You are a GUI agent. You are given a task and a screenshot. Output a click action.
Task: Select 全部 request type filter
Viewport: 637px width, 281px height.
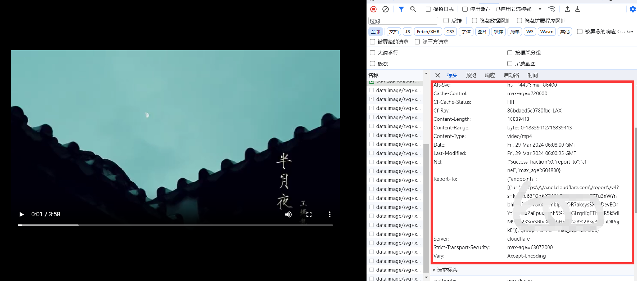tap(376, 31)
